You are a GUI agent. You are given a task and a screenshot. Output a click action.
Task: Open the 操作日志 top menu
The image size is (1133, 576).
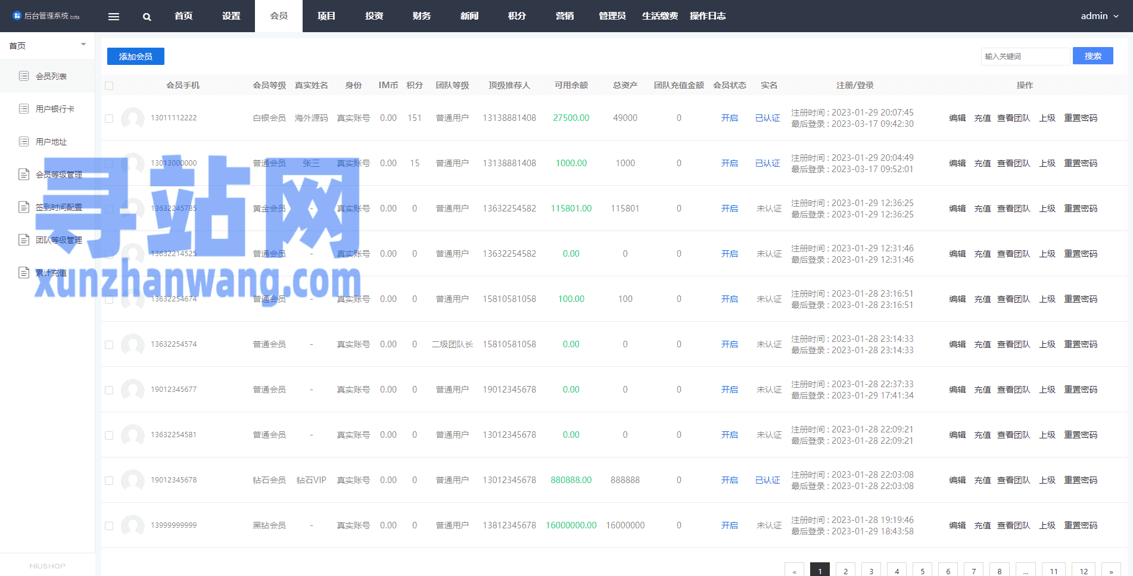708,16
